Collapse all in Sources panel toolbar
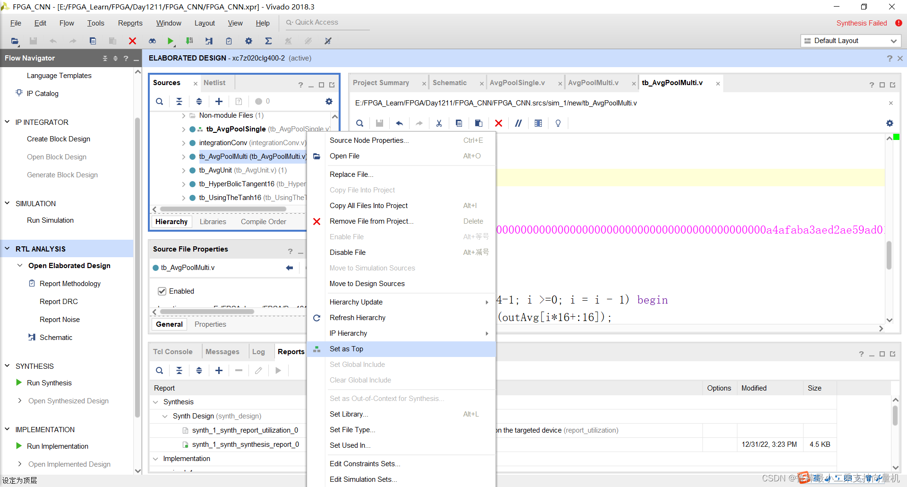The height and width of the screenshot is (487, 907). tap(179, 101)
